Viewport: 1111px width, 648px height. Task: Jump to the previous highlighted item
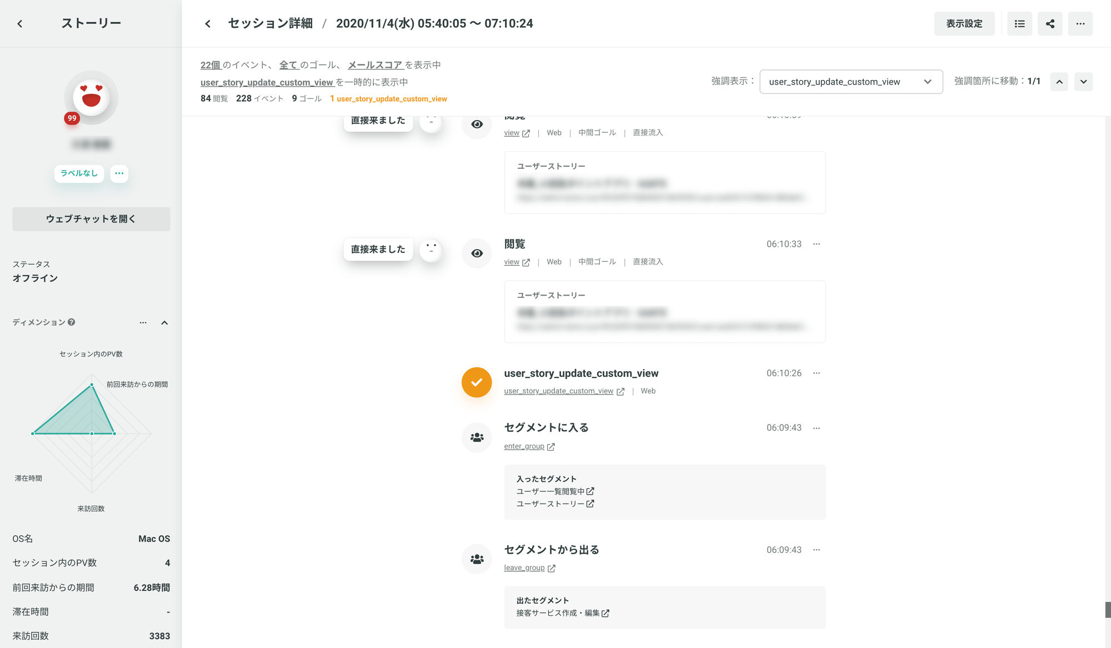coord(1059,82)
